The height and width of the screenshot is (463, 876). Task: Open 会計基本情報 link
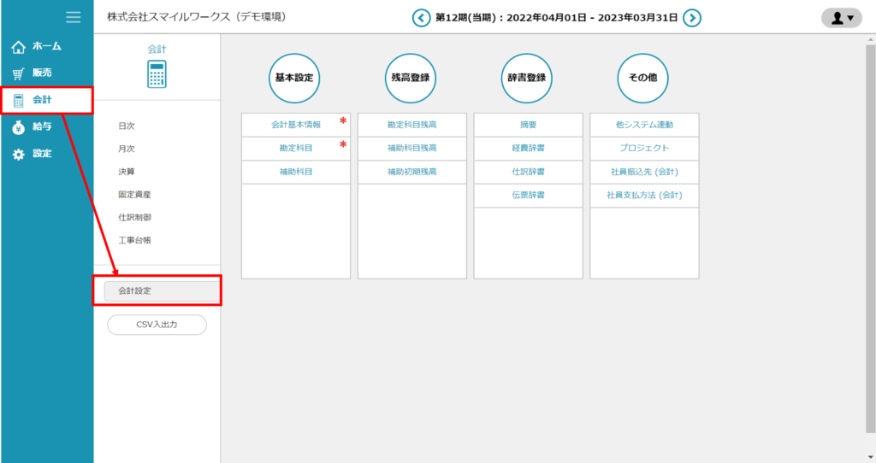click(296, 125)
